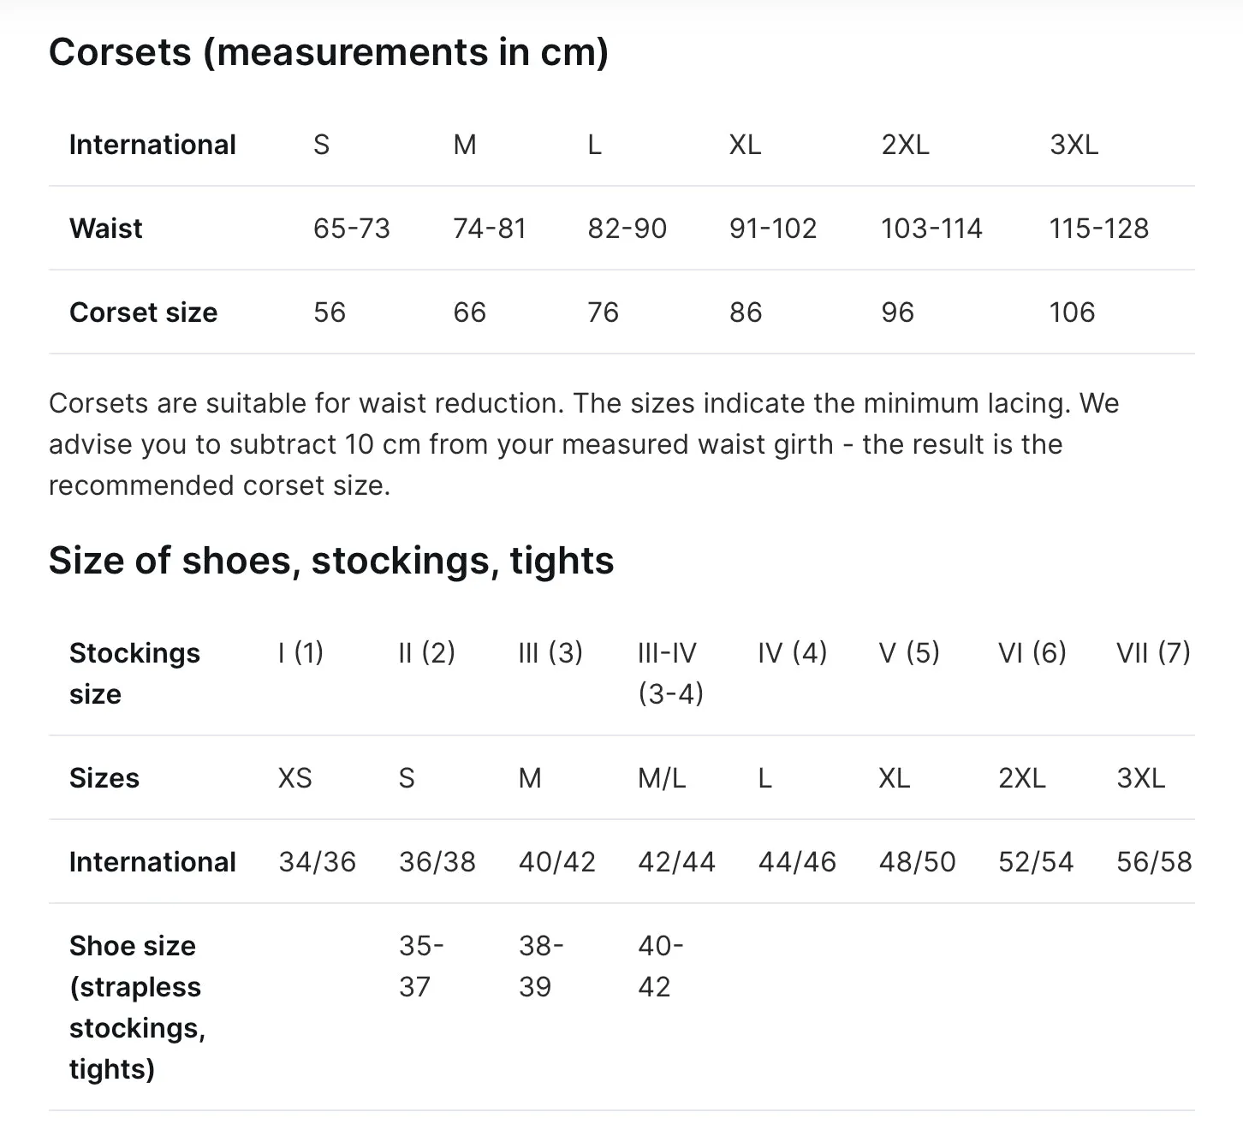
Task: Select shoe size 35-37 cell
Action: [421, 966]
